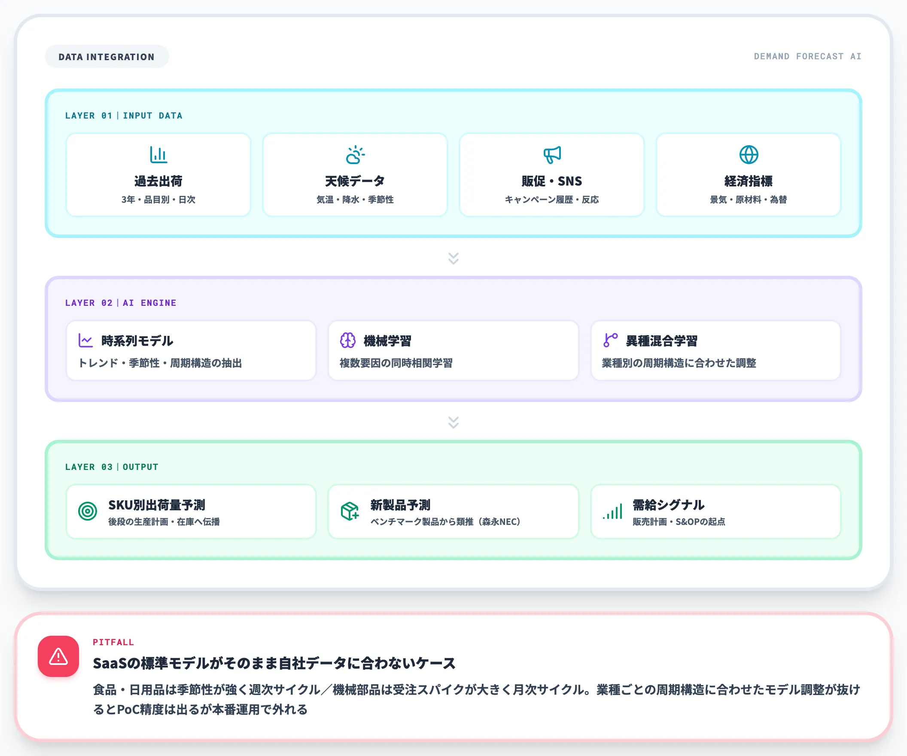Click the 新製品予測 title
The height and width of the screenshot is (756, 907).
(x=400, y=505)
